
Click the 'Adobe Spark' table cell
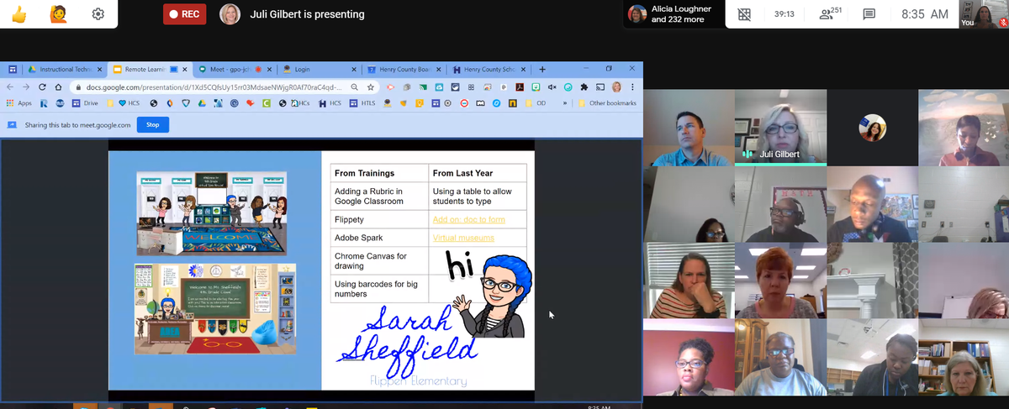(x=379, y=239)
